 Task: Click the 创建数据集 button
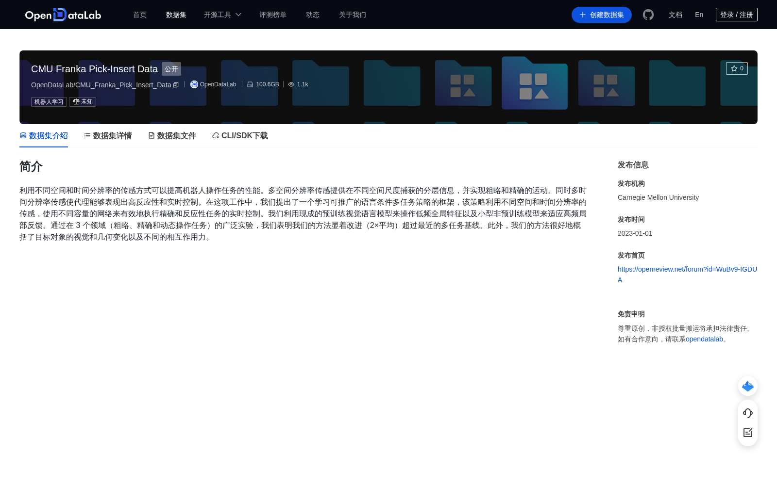point(602,15)
